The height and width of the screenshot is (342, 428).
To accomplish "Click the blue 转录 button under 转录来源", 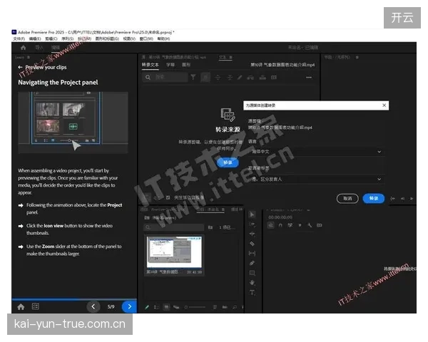I will [228, 162].
